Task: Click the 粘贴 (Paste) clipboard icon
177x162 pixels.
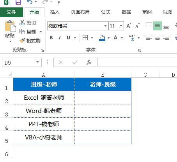Action: (x=10, y=26)
